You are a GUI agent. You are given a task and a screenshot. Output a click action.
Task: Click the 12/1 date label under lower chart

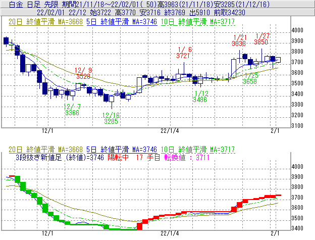point(47,233)
